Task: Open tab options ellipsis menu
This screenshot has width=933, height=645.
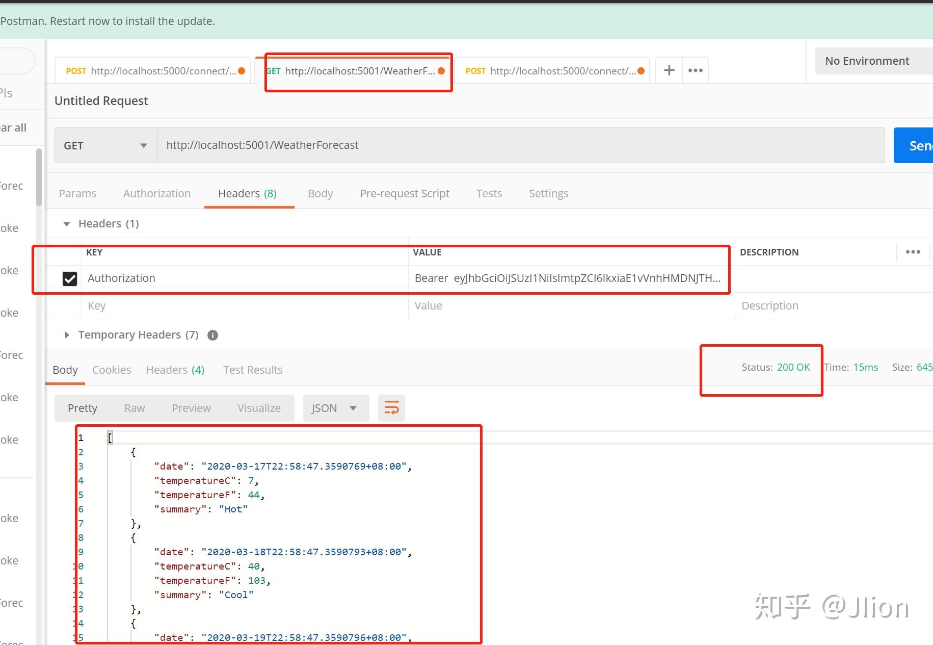Action: tap(695, 70)
